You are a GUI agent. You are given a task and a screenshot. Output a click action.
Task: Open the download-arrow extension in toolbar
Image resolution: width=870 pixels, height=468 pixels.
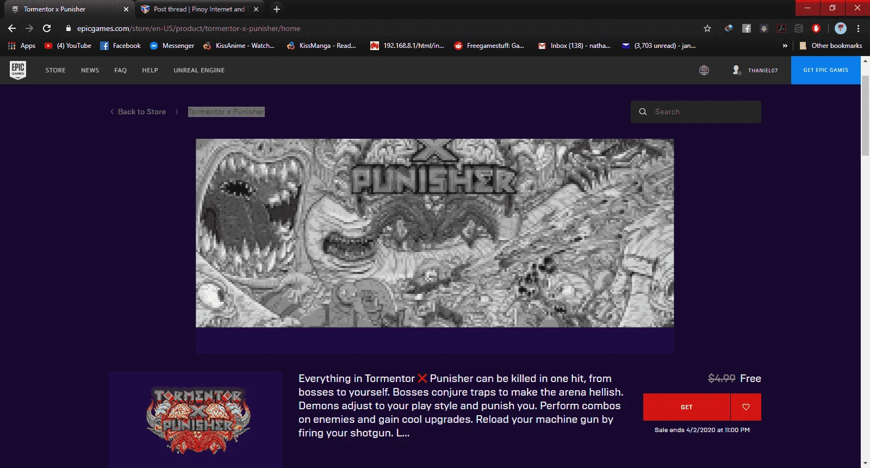click(x=764, y=28)
